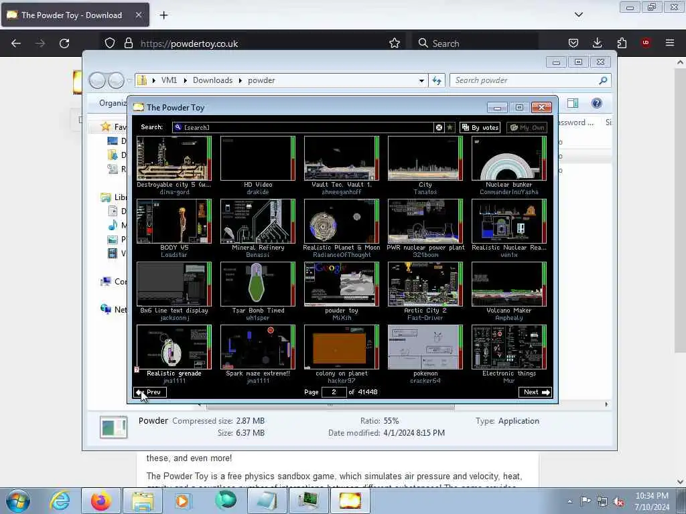Screen dimensions: 686x514
Task: Click Save to Pocket icon in Firefox
Action: pos(573,43)
